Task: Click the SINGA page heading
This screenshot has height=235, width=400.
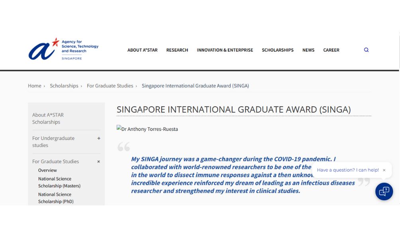Action: (x=234, y=109)
